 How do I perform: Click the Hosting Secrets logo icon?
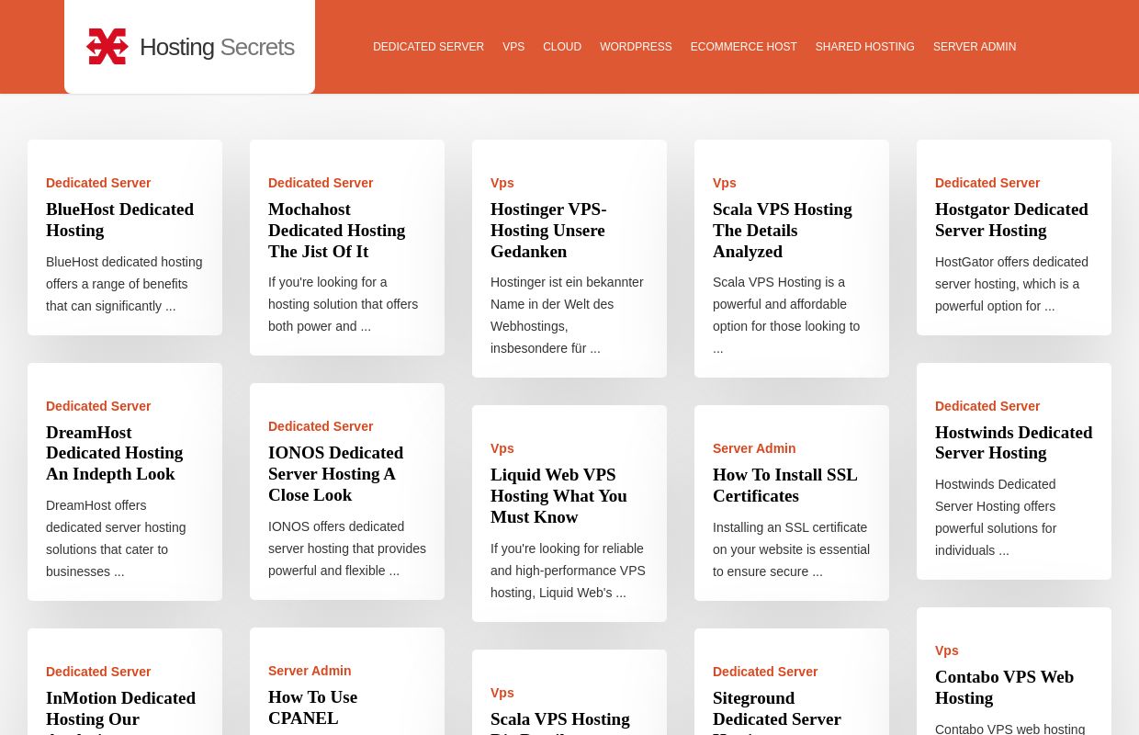107,47
